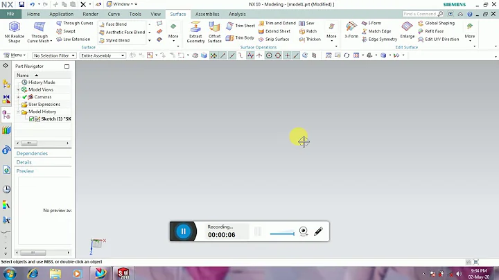The image size is (499, 280).
Task: Open the Entire Assembly scope dropdown
Action: tap(103, 55)
